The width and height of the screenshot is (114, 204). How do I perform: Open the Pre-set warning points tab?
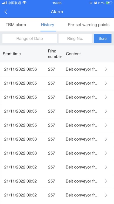89,25
